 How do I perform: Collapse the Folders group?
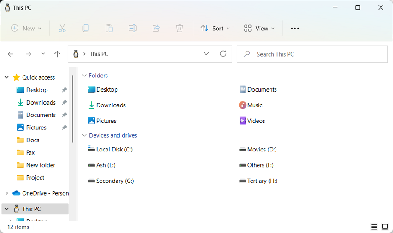click(84, 76)
